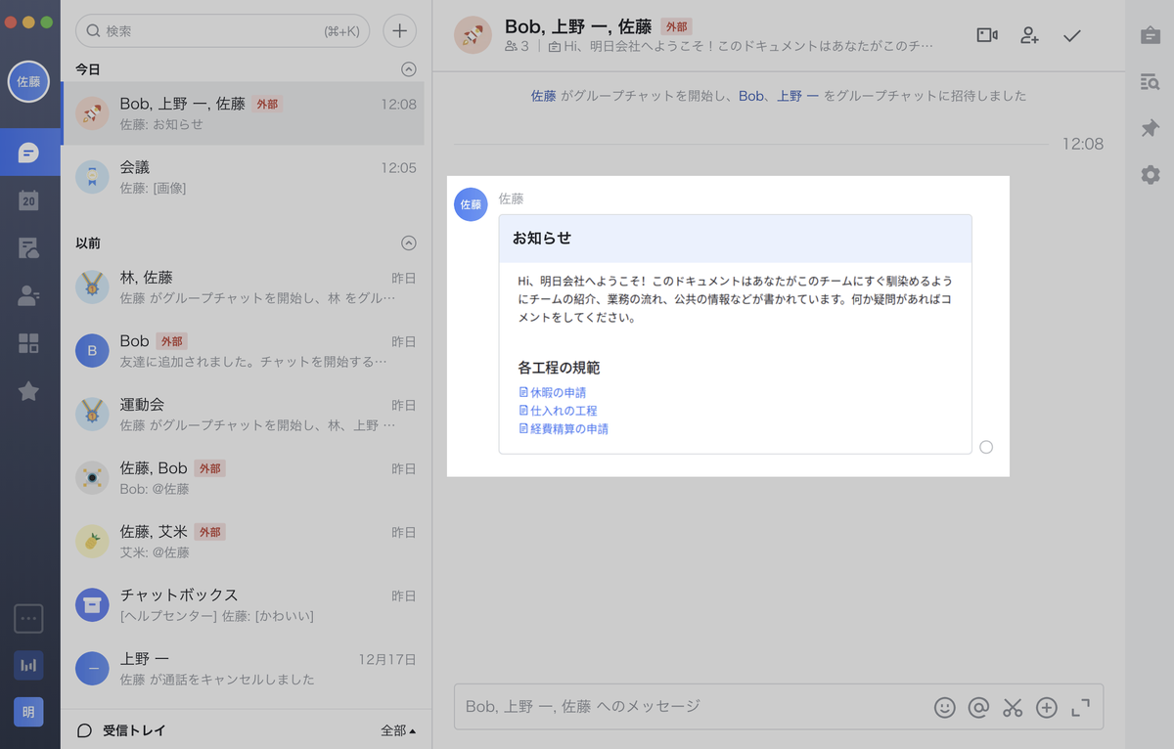Collapse the 以前 section

409,242
